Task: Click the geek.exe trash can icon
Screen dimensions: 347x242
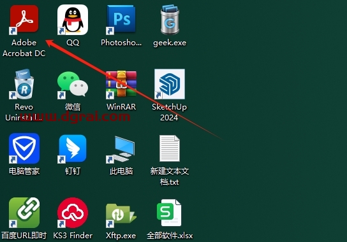Action: 170,20
